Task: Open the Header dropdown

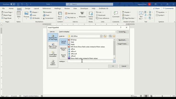Action: tap(127, 12)
